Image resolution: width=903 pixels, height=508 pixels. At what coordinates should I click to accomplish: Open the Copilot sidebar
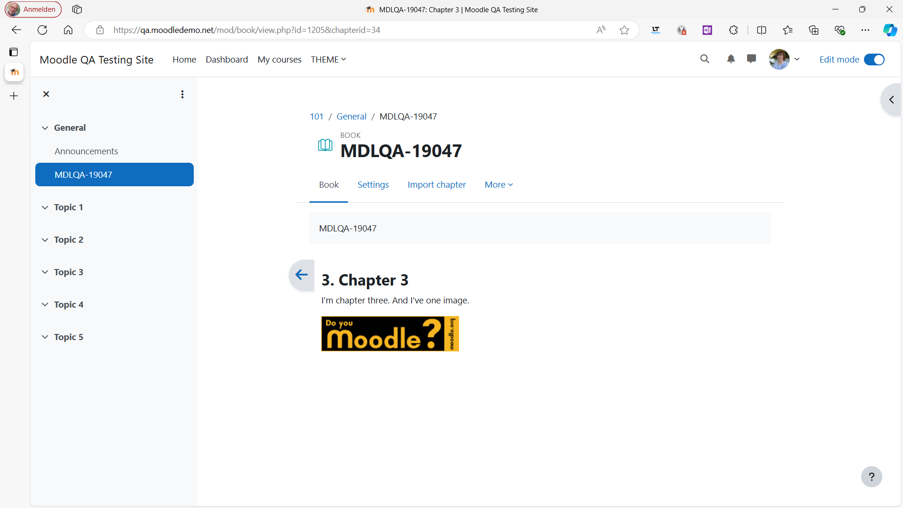[x=890, y=30]
